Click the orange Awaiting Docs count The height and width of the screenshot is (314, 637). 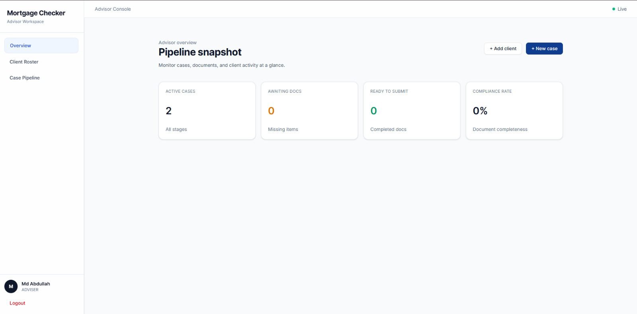click(x=271, y=111)
